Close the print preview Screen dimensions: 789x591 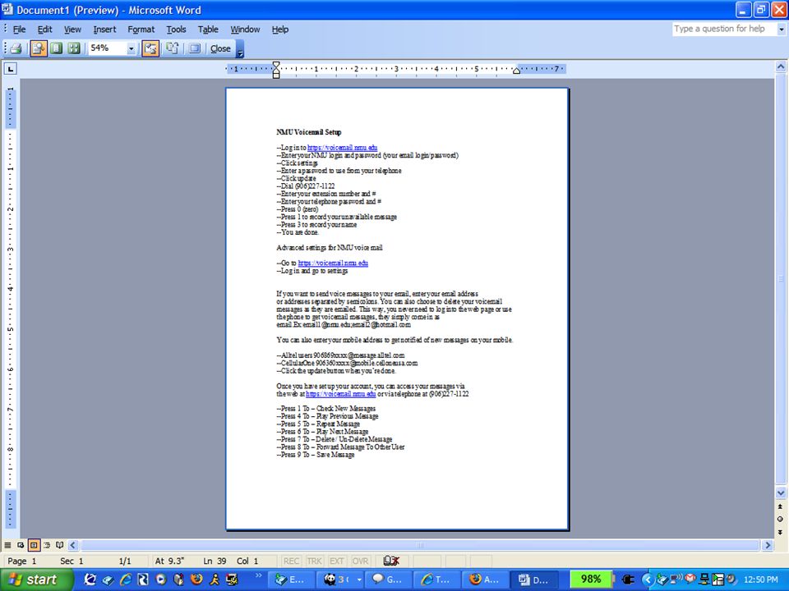[x=220, y=48]
